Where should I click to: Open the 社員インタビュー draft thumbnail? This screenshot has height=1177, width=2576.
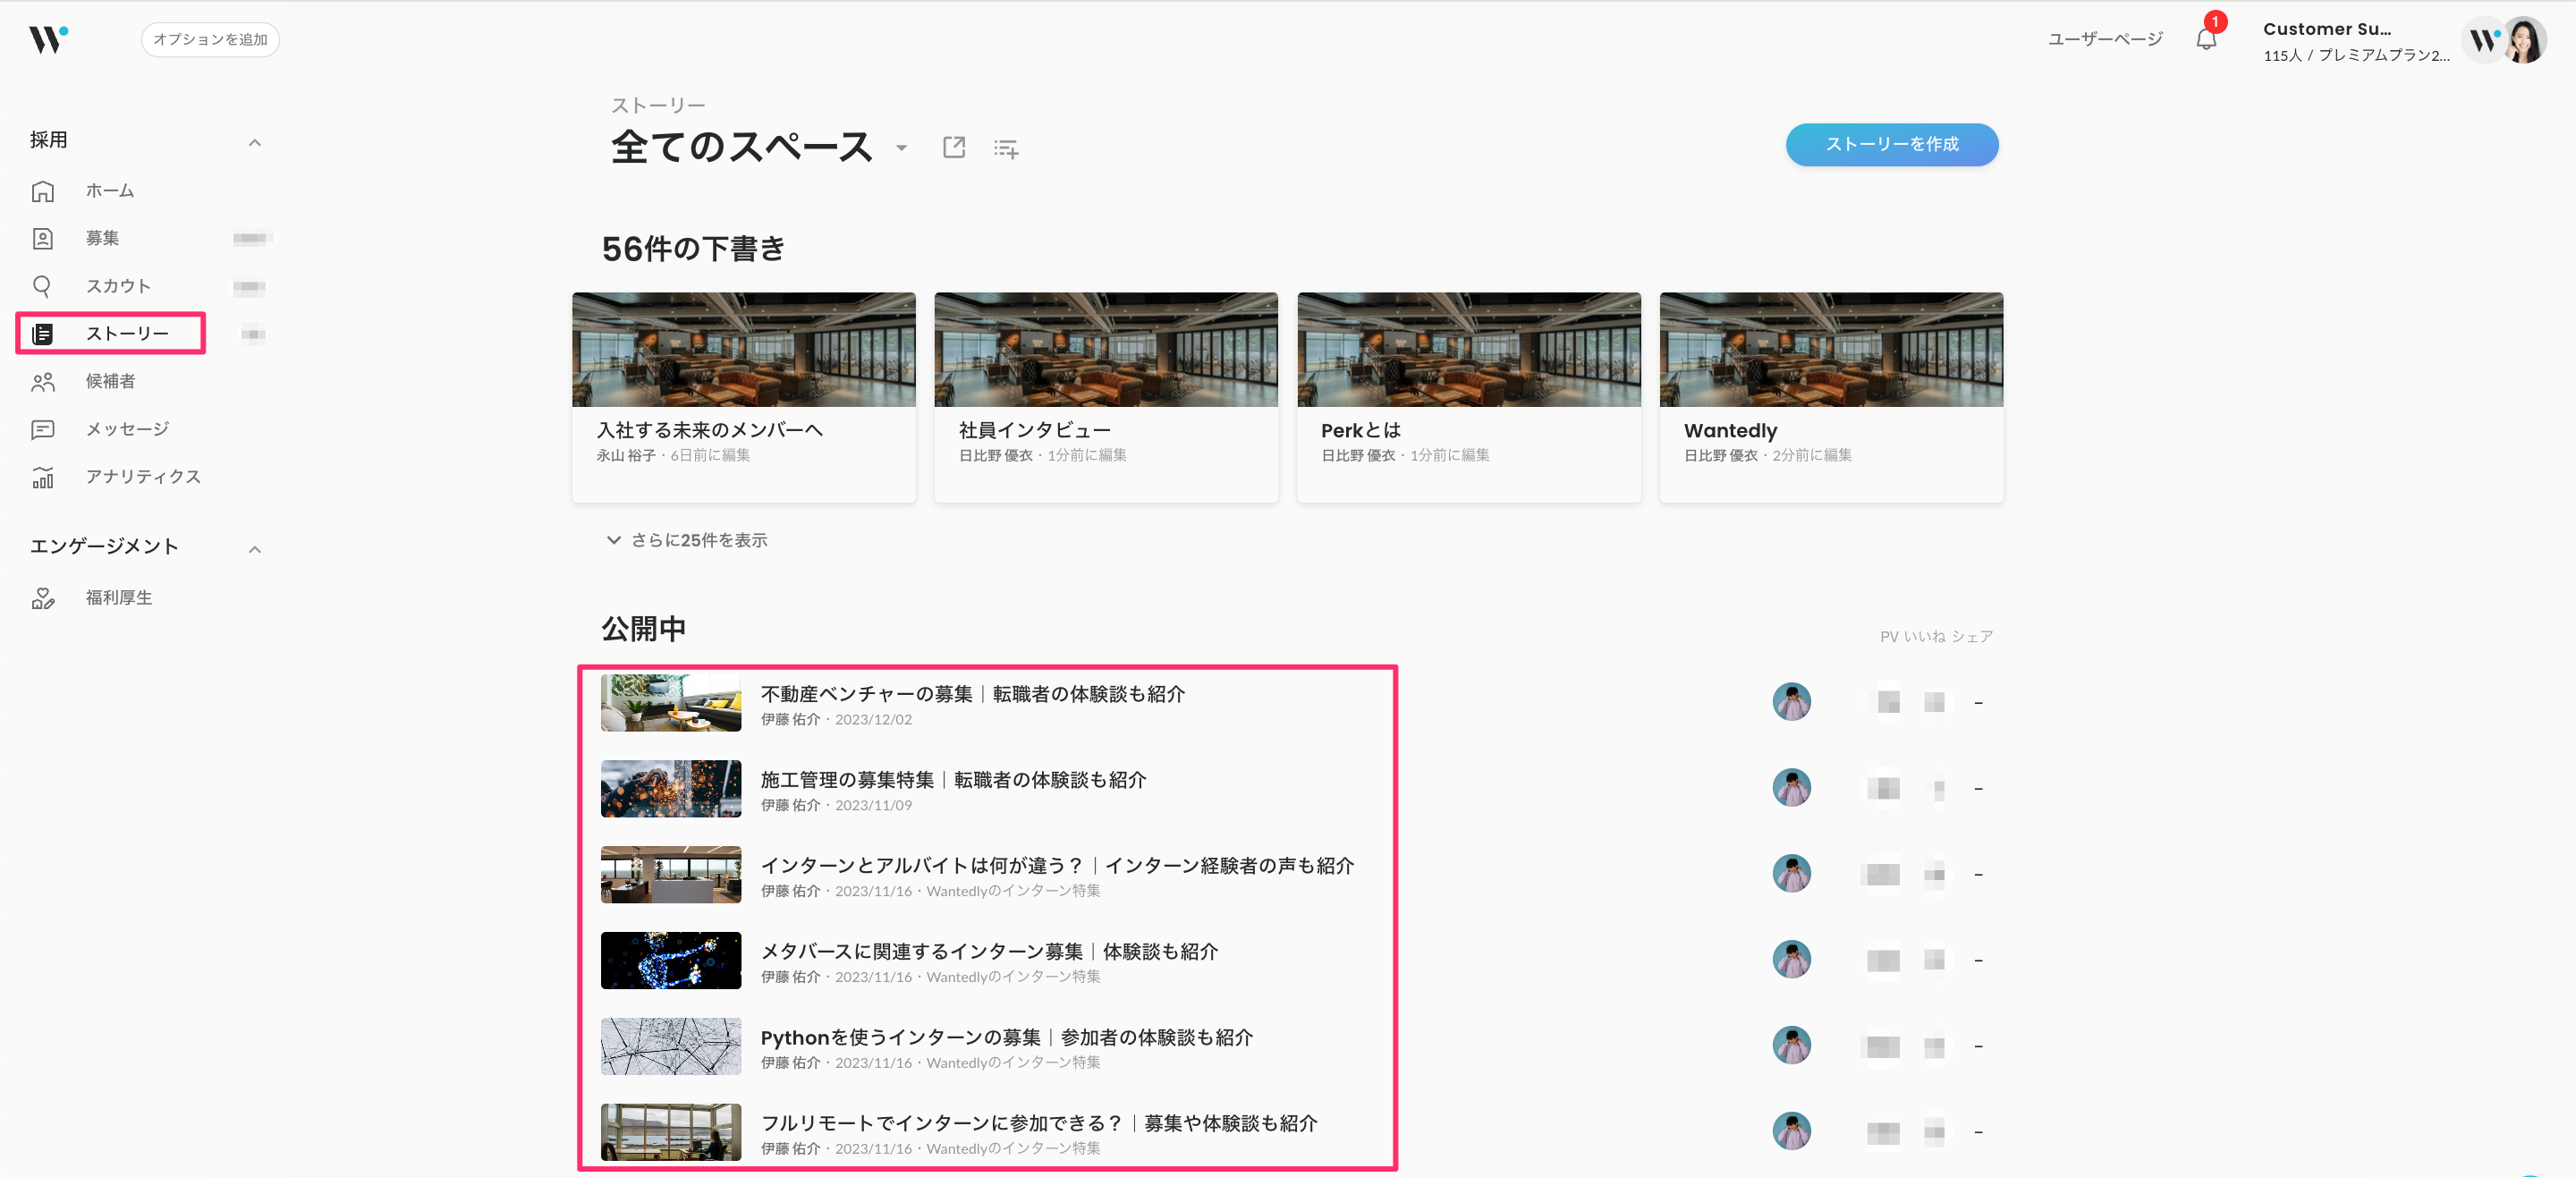click(x=1105, y=349)
